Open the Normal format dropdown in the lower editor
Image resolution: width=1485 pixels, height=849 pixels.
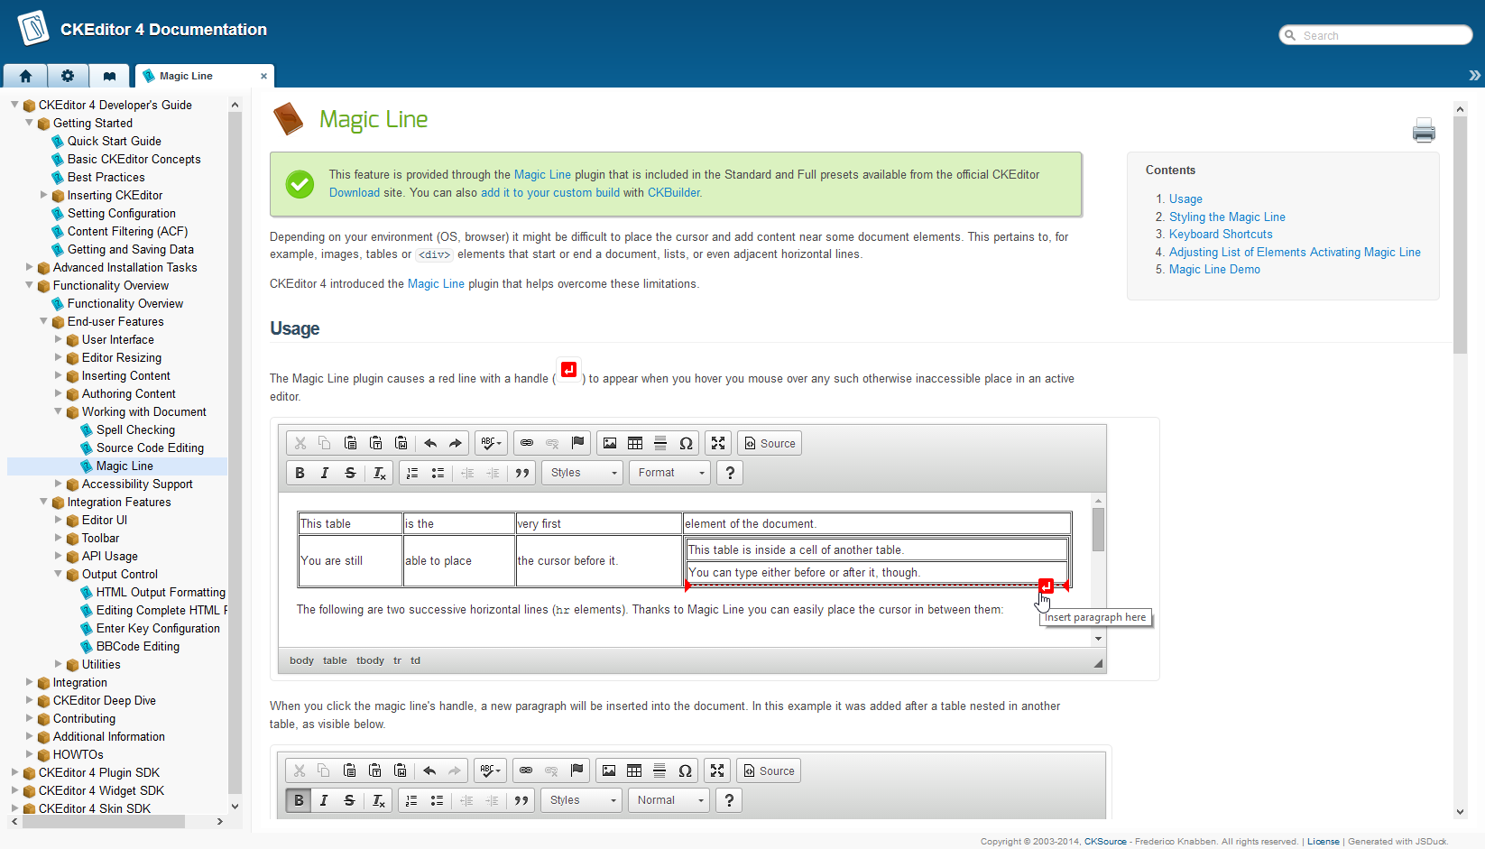pos(669,800)
